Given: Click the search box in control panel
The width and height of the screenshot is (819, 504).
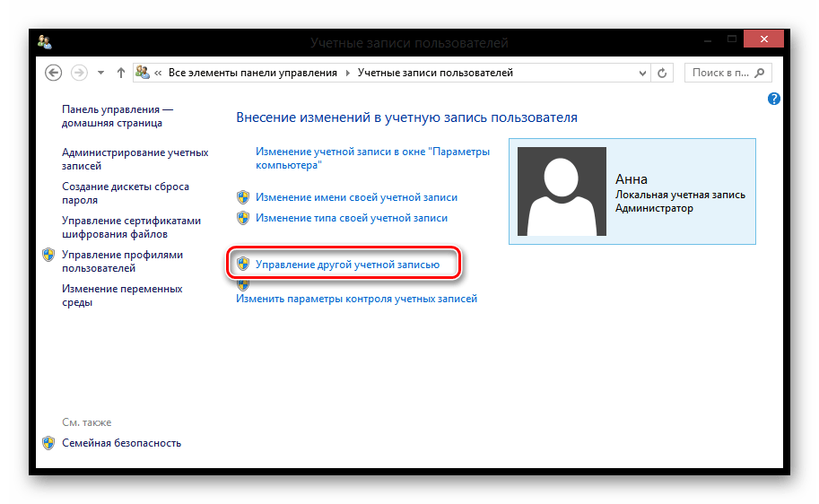Looking at the screenshot, I should coord(728,73).
